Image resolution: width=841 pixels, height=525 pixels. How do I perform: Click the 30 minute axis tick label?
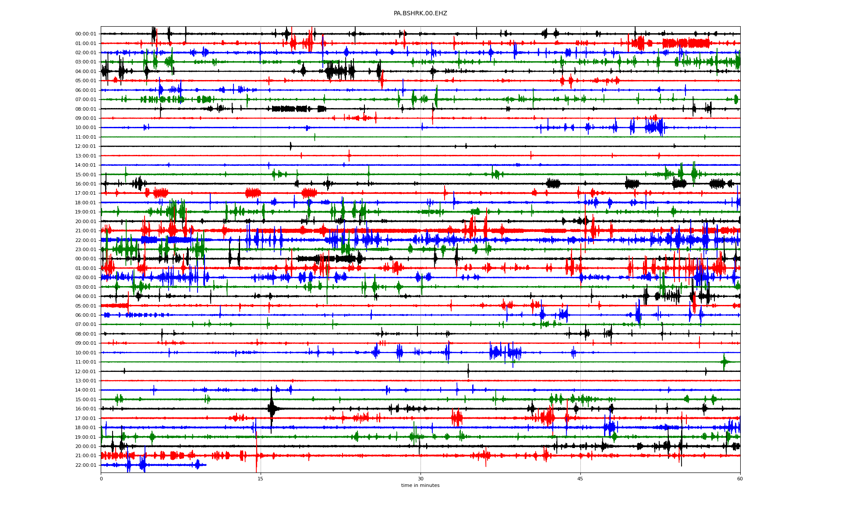tap(420, 479)
